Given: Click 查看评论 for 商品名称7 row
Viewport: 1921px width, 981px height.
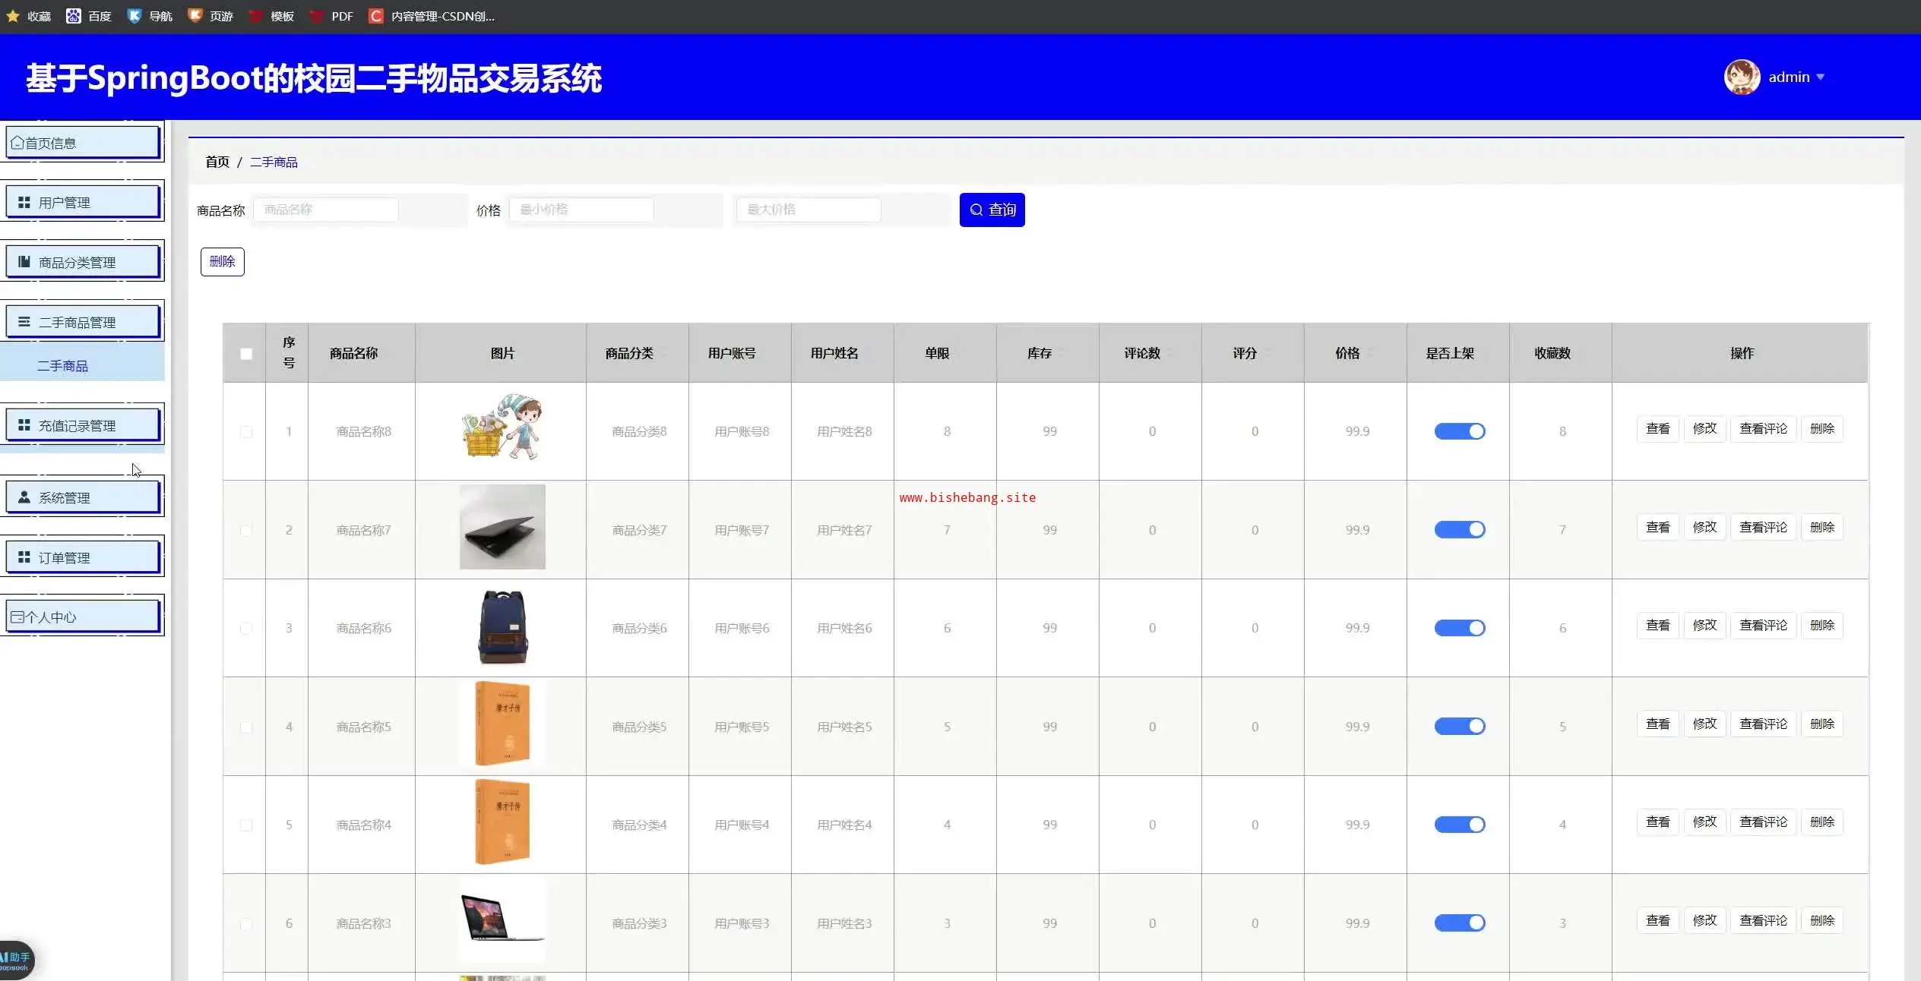Looking at the screenshot, I should click(1763, 527).
